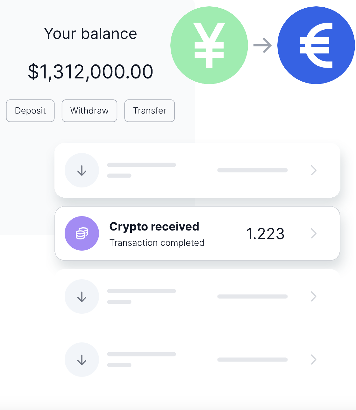Viewport: 356px width, 410px height.
Task: Open the first placeholder transaction card
Action: click(197, 170)
